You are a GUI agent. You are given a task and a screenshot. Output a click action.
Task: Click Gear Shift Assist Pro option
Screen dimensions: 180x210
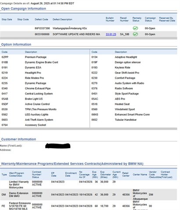click(127, 73)
